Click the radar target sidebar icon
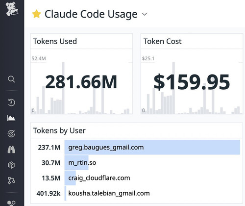245x206 pixels. click(11, 133)
